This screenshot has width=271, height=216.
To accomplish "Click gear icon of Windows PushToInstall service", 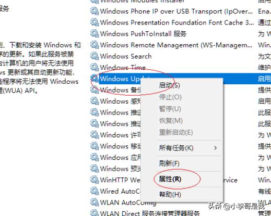I will [95, 33].
